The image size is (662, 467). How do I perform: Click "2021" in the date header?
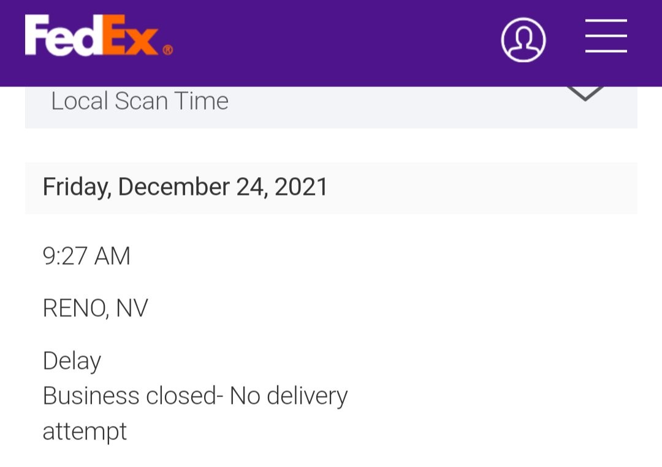[x=301, y=187]
